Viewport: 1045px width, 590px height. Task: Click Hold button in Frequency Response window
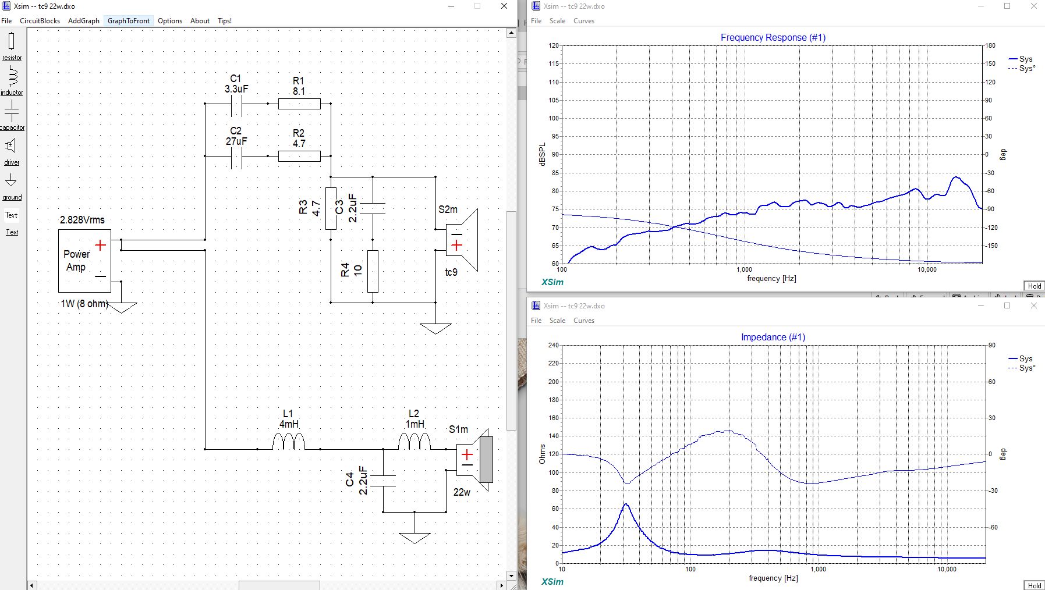[x=1034, y=286]
